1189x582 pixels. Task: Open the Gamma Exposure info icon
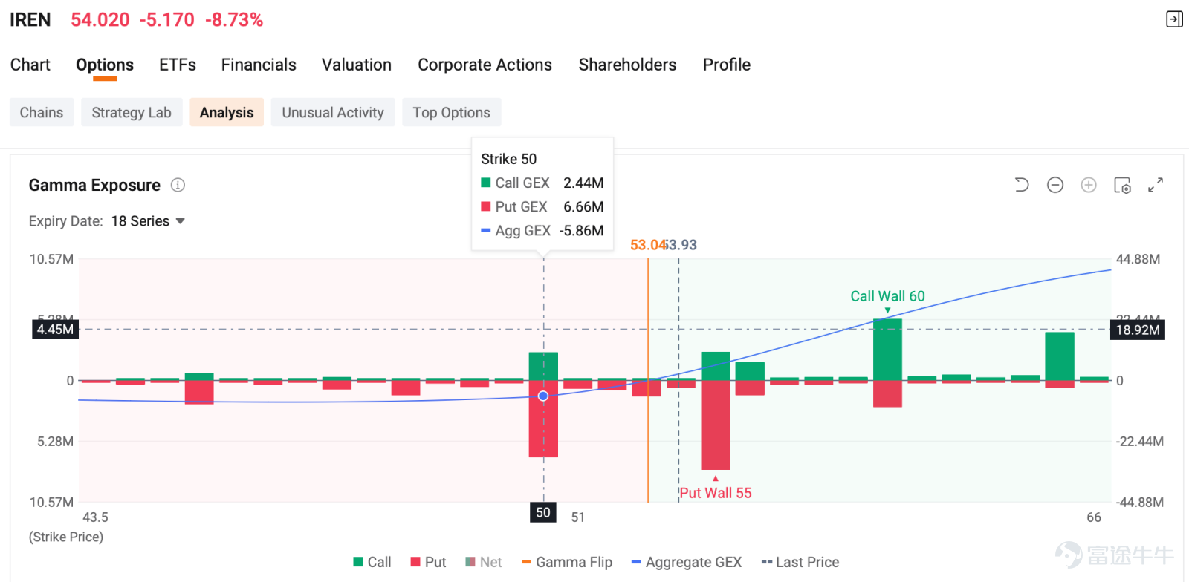coord(178,185)
